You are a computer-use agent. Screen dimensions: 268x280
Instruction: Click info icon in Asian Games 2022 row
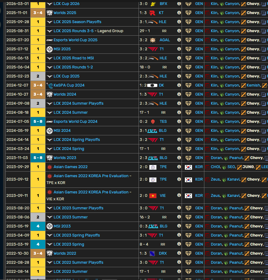pyautogui.click(x=179, y=167)
